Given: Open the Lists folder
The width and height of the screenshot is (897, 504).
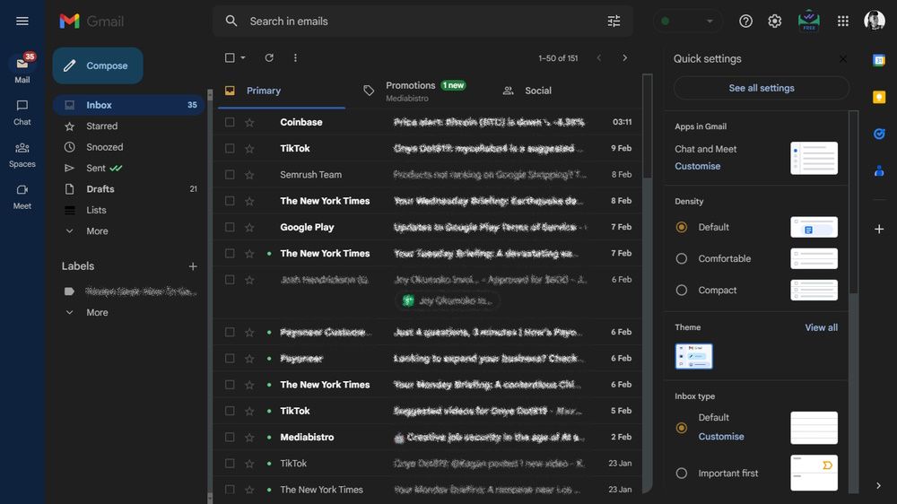Looking at the screenshot, I should point(128,210).
